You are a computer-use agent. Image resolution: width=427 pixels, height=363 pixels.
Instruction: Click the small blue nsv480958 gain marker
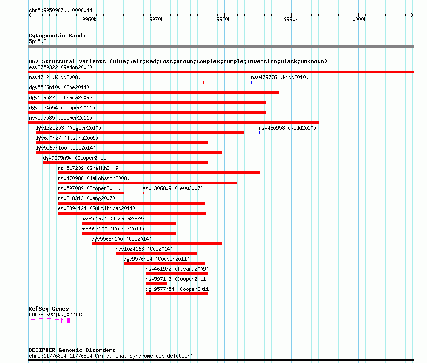[x=260, y=133]
